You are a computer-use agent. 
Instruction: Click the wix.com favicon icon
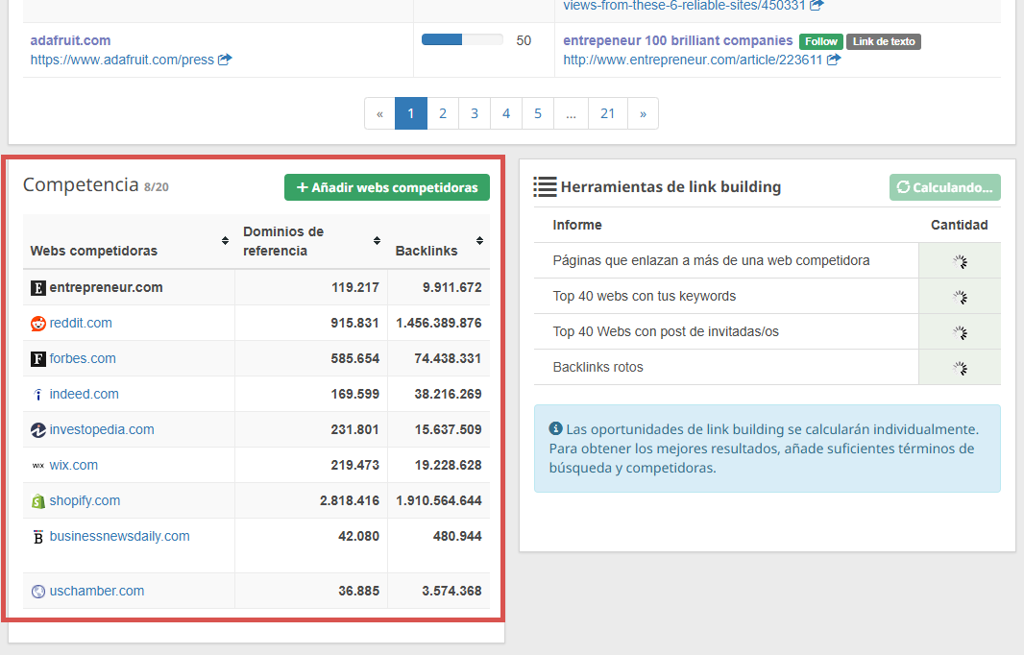point(38,466)
